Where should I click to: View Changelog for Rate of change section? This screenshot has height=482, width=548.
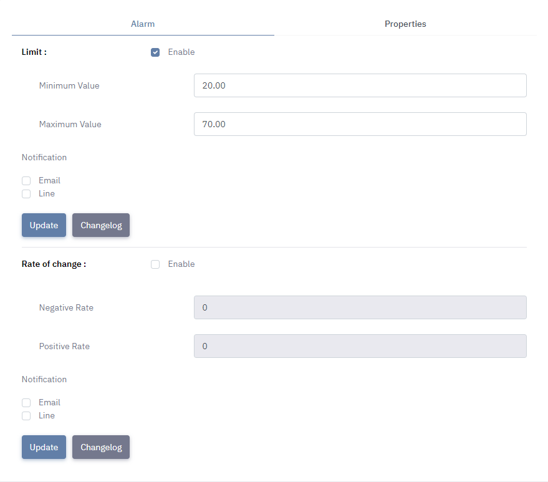pos(101,447)
